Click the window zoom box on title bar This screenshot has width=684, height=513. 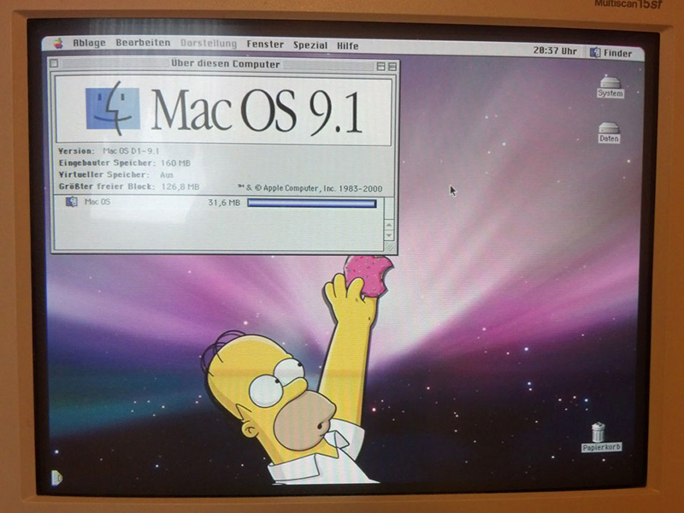(x=380, y=66)
